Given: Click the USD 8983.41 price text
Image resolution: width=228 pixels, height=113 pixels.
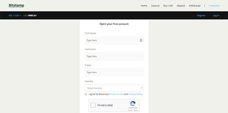Looking at the screenshot, I should tap(30, 15).
